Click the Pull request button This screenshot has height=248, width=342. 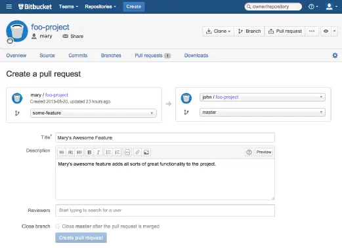point(285,31)
